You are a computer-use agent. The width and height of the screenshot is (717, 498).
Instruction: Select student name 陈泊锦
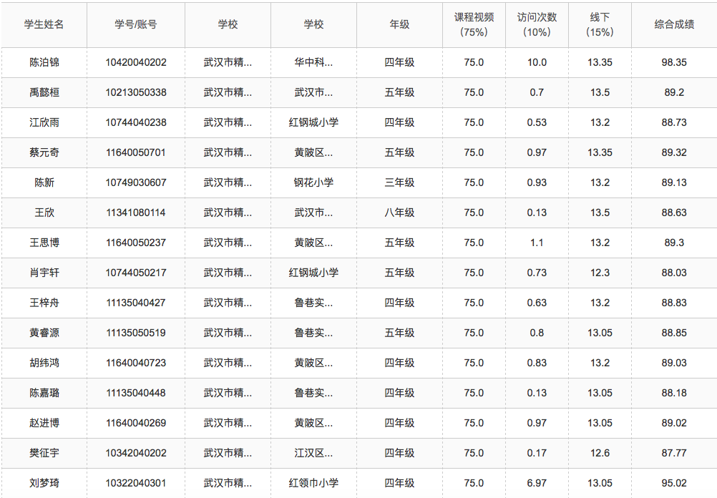click(44, 62)
